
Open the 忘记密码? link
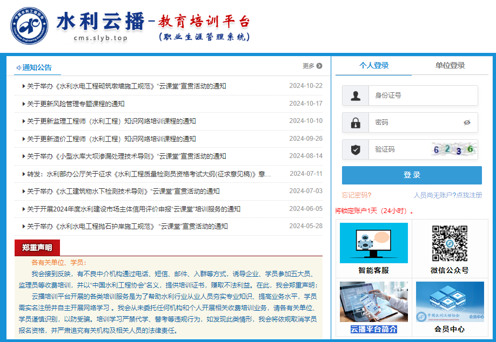click(357, 195)
